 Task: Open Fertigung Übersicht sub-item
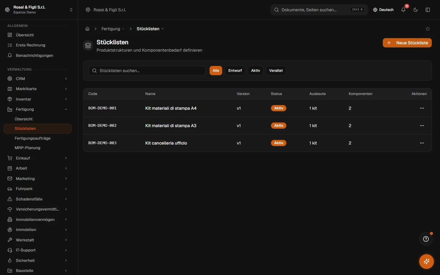click(x=38, y=119)
